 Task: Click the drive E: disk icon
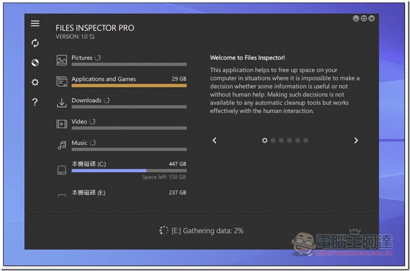click(x=62, y=195)
